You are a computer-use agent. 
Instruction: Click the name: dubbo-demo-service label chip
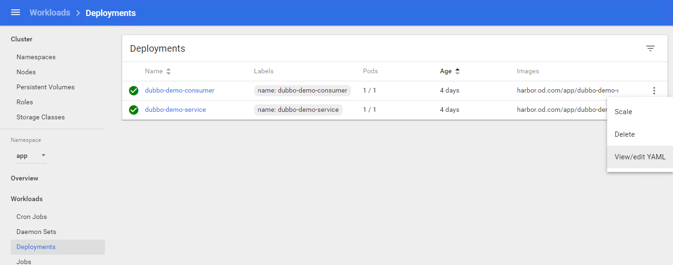pyautogui.click(x=298, y=110)
